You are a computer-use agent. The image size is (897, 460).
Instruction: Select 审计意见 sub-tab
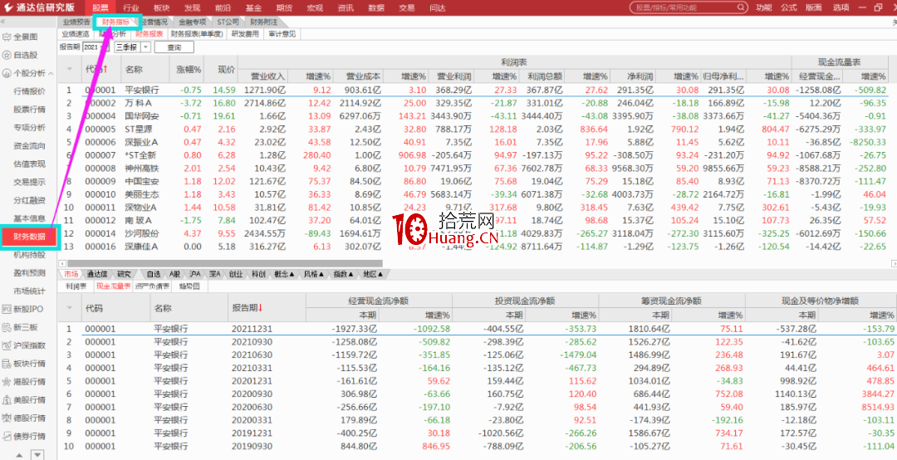283,34
